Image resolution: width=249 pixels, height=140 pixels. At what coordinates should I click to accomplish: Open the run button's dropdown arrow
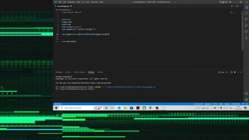coord(234,6)
